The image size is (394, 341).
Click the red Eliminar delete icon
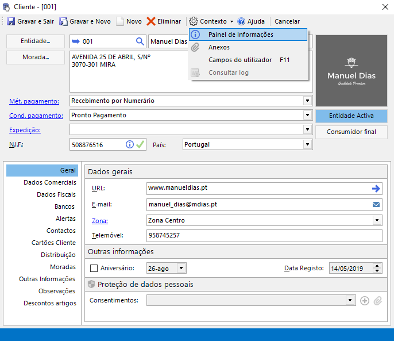pyautogui.click(x=151, y=21)
